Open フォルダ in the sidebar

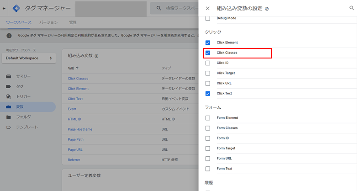(23, 117)
